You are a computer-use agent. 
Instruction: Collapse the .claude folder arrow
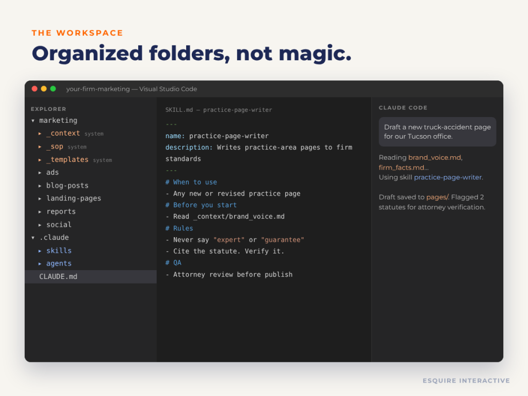[33, 238]
